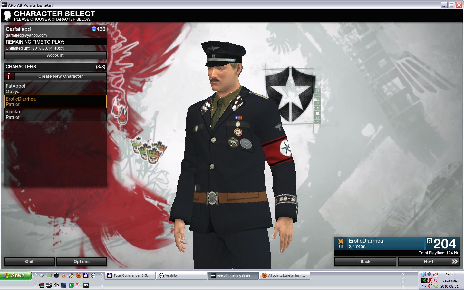This screenshot has height=290, width=464.
Task: Click the webcam lens tray icon
Action: (x=430, y=275)
